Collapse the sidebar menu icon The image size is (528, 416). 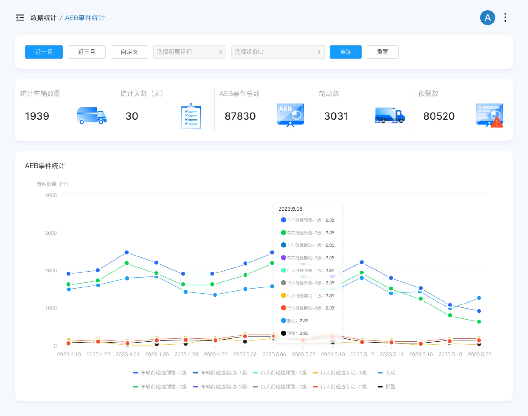point(20,18)
